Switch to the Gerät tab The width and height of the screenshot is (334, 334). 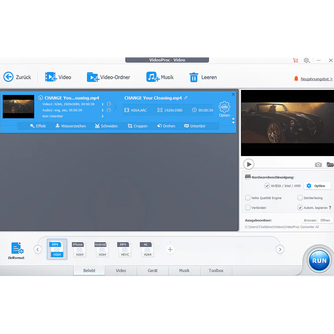(x=152, y=270)
